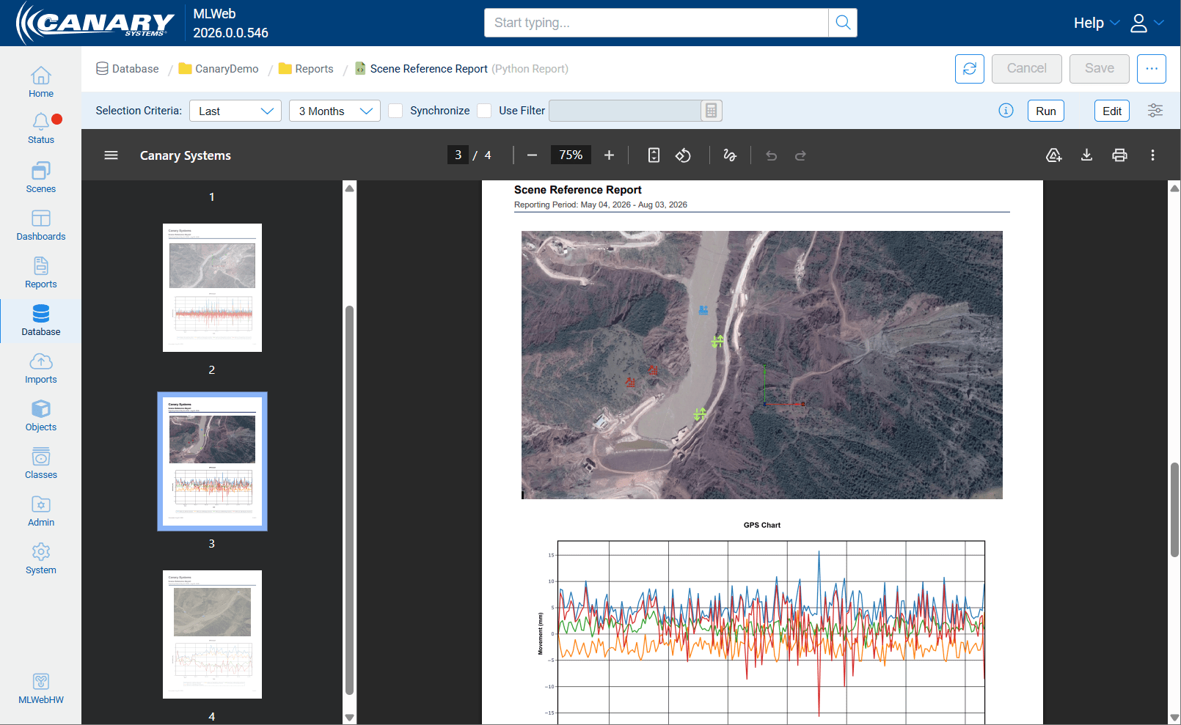
Task: Click the search magnifier icon
Action: pyautogui.click(x=843, y=23)
